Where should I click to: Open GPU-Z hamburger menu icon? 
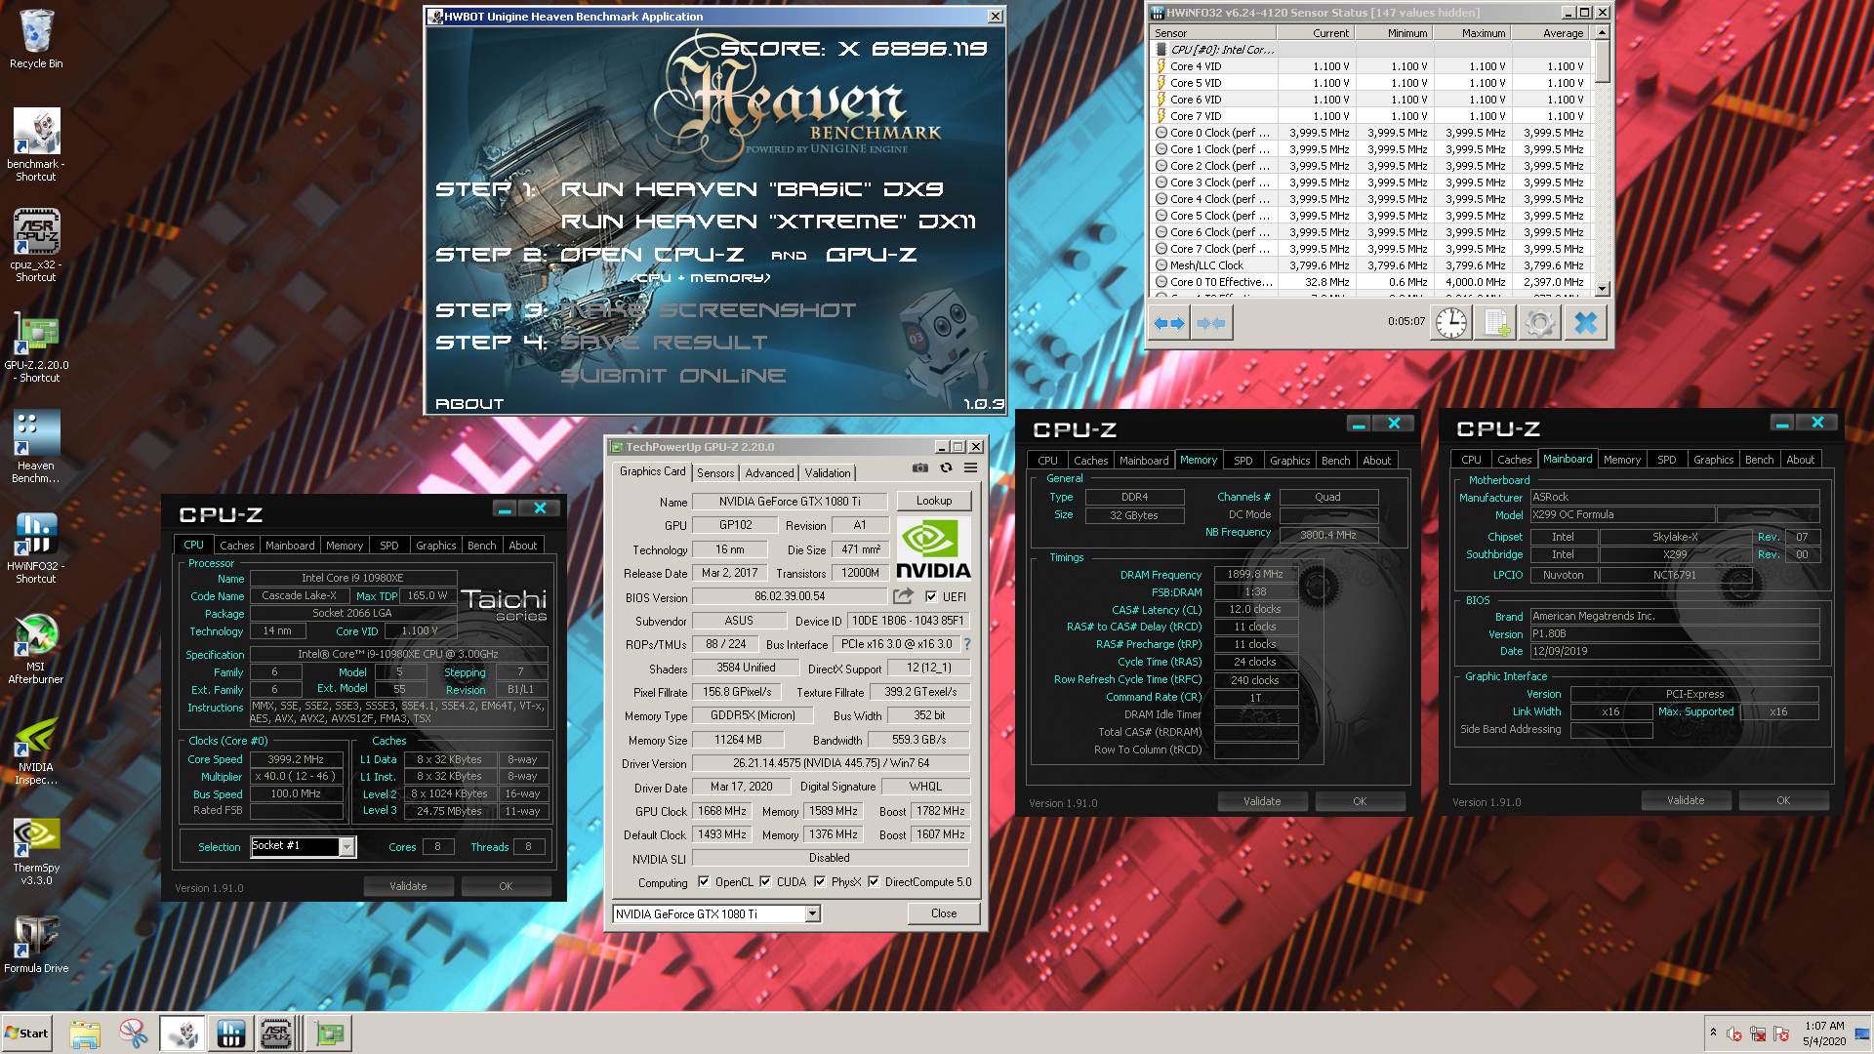click(x=971, y=468)
